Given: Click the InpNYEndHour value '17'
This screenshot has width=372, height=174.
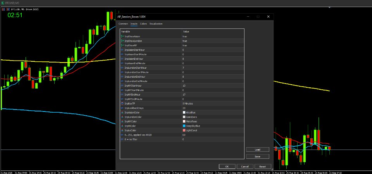Looking at the screenshot, I should [184, 95].
